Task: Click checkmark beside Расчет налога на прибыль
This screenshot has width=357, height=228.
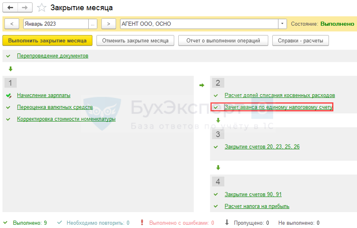Action: click(216, 206)
